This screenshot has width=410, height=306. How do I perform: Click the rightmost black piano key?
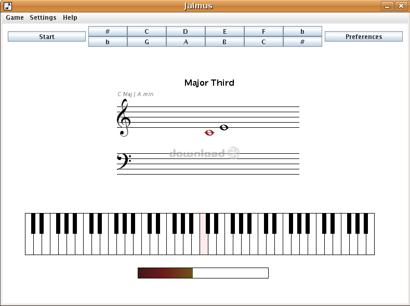click(x=366, y=223)
